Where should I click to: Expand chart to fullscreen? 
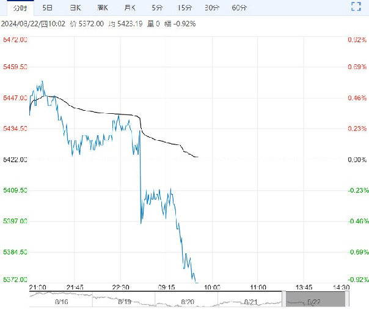click(x=356, y=7)
